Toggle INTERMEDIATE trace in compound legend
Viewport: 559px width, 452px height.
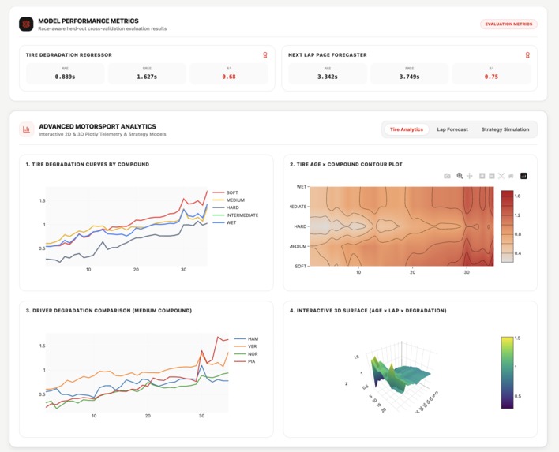(x=235, y=215)
